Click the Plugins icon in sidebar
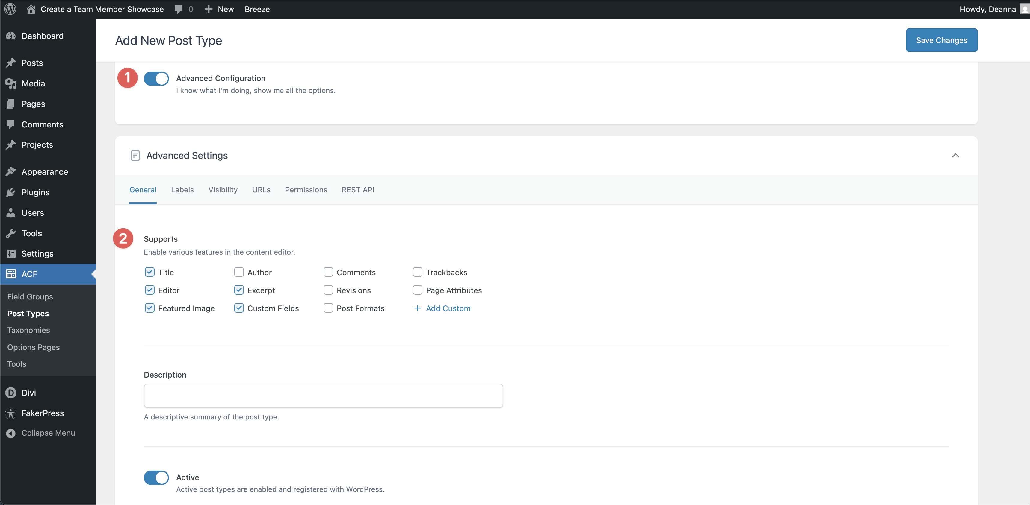The width and height of the screenshot is (1030, 505). click(11, 192)
